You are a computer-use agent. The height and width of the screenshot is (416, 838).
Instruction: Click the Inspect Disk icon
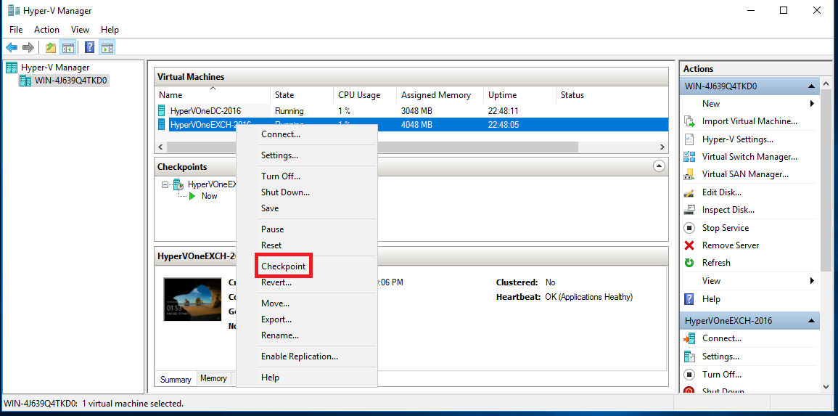689,210
